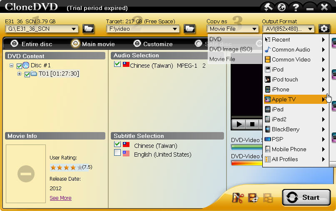Open the See More link
This screenshot has height=211, width=336.
[60, 198]
